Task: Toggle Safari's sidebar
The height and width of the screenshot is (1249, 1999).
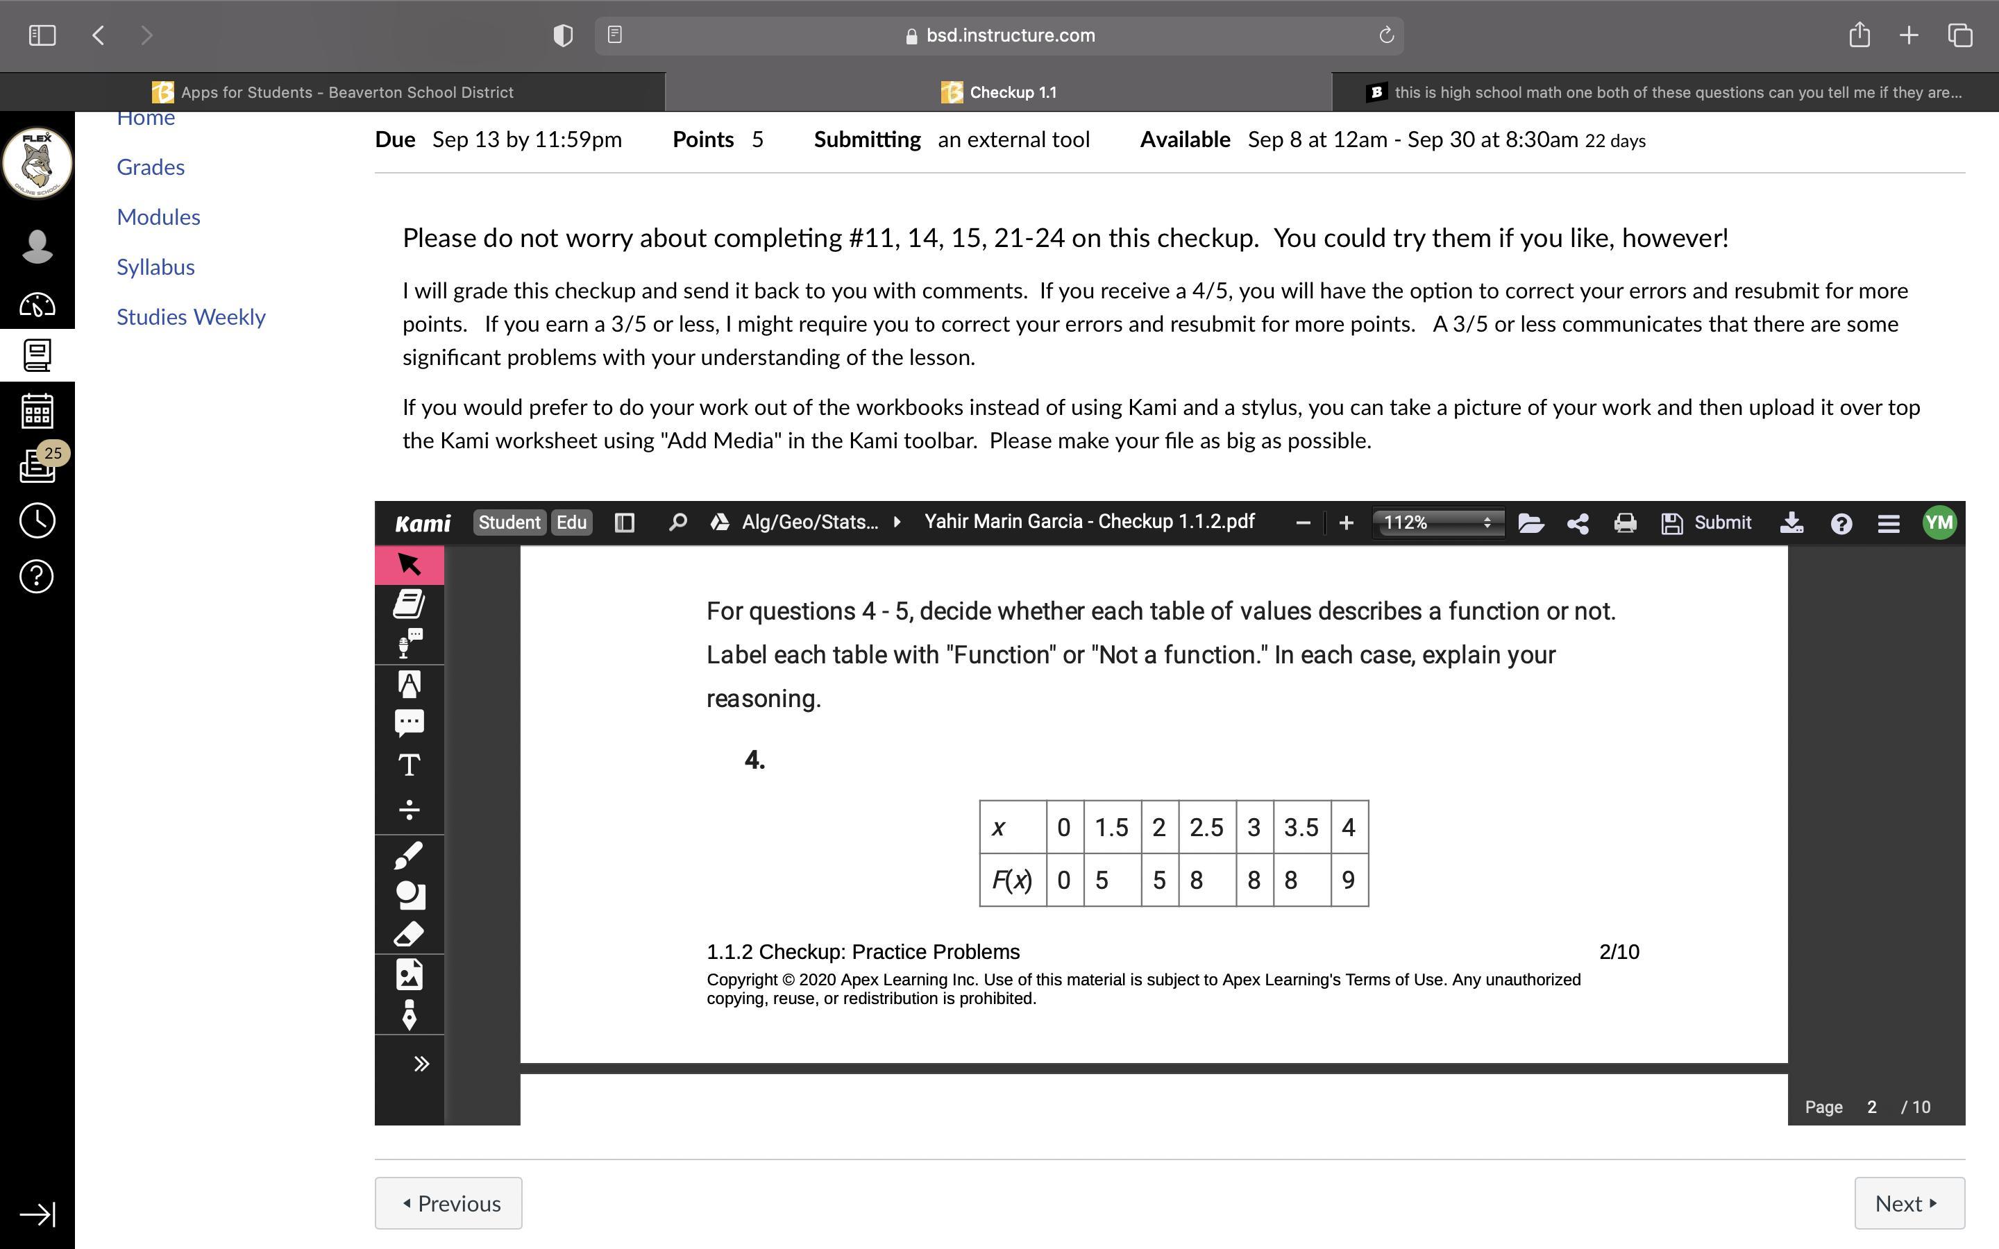Action: [x=42, y=35]
